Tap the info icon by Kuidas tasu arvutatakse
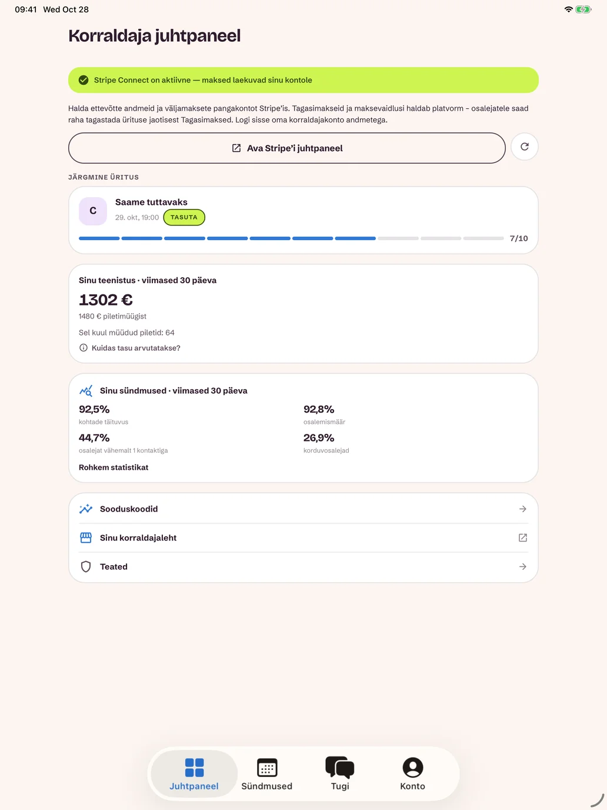The image size is (607, 810). pos(84,348)
